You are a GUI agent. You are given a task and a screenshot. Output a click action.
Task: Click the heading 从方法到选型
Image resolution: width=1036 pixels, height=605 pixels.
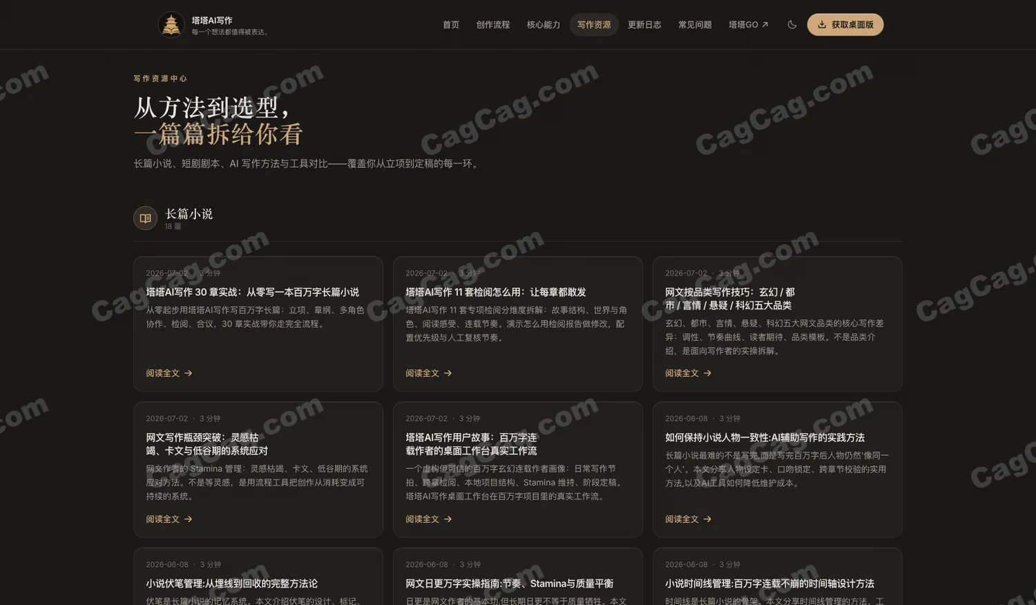point(213,108)
